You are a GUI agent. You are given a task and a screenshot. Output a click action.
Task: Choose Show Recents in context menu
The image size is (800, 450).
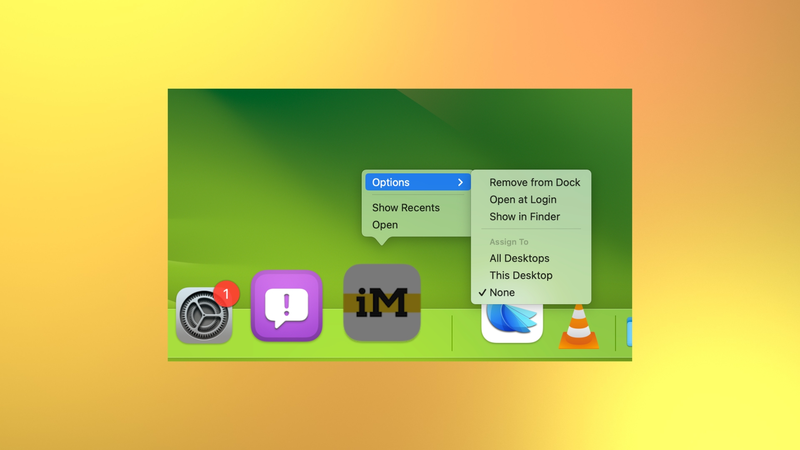pyautogui.click(x=406, y=207)
